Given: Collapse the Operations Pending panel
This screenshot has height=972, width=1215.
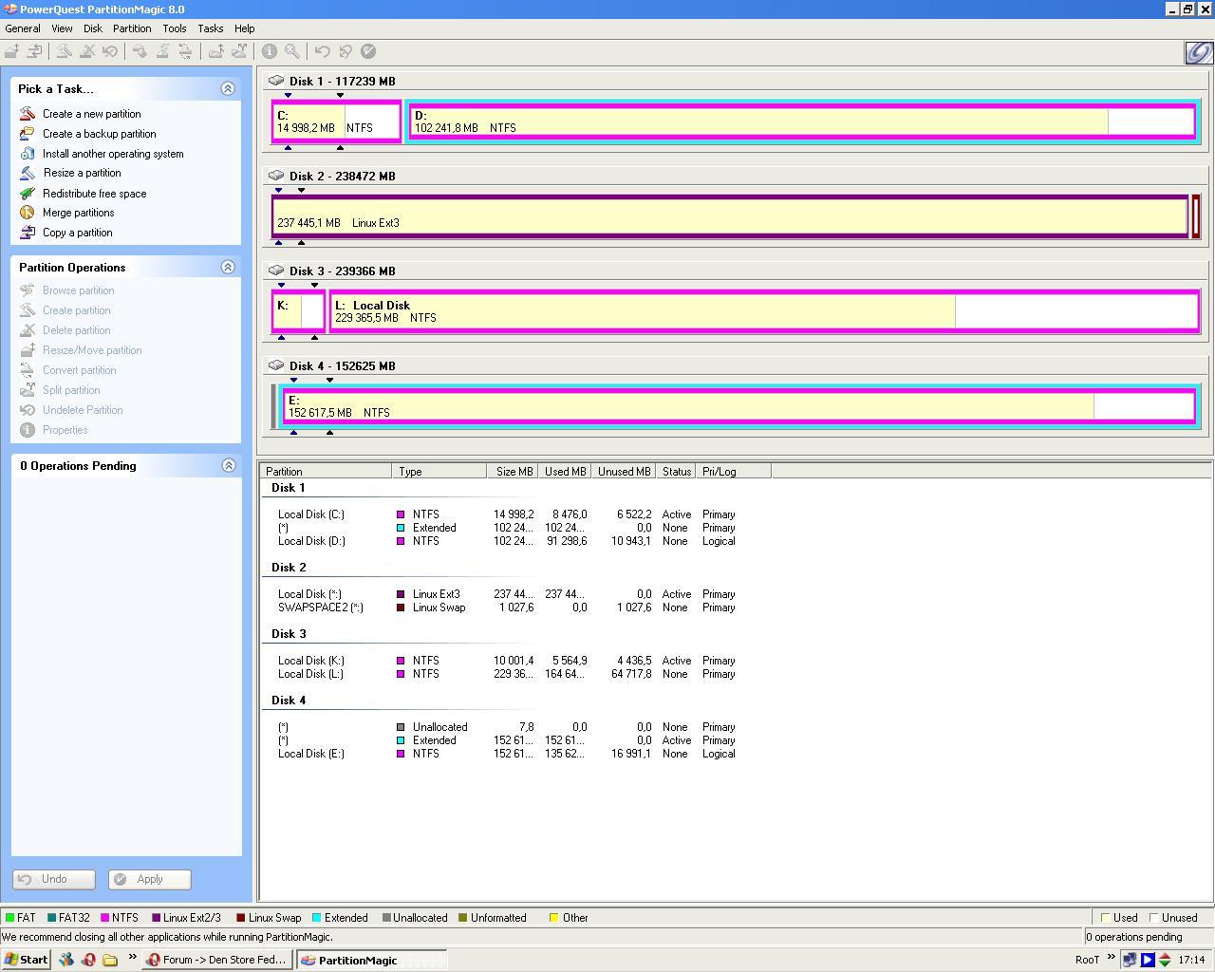Looking at the screenshot, I should point(228,465).
